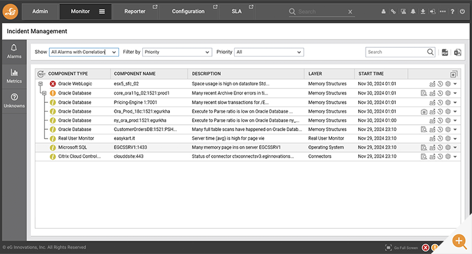
Task: Switch to the Admin tab
Action: 40,11
